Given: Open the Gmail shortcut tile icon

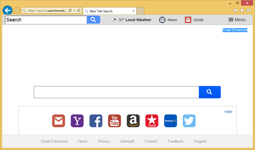Looking at the screenshot, I should point(59,121).
